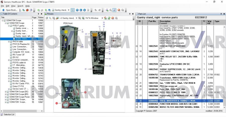This screenshot has width=226, height=117.
Task: Click the green Back navigation arrow
Action: pos(38,10)
